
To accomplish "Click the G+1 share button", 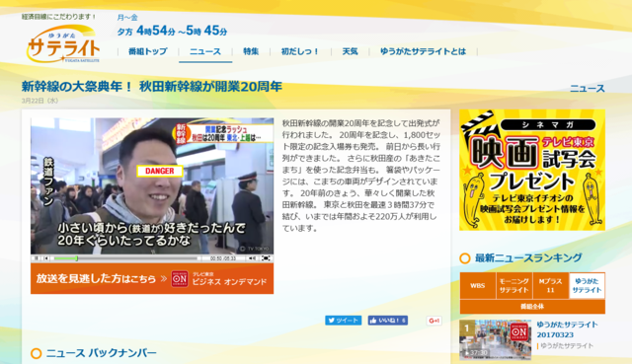I will click(434, 321).
